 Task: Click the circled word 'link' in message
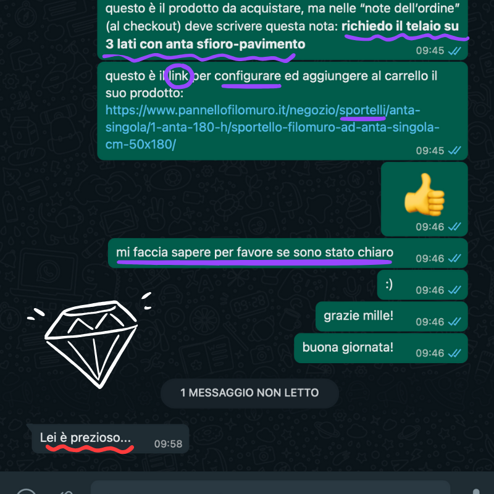point(178,76)
